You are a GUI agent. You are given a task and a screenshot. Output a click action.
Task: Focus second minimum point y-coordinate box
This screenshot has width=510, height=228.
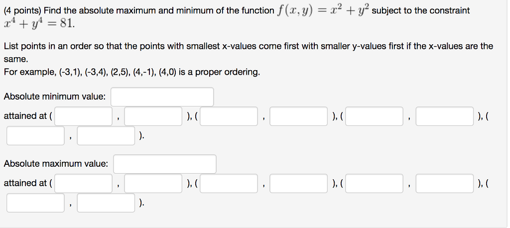299,116
